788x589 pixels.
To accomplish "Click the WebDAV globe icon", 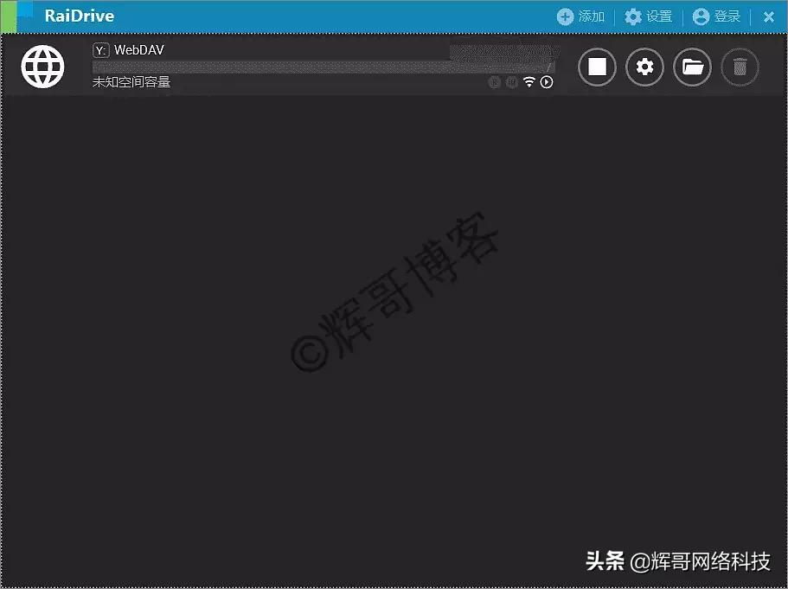I will click(x=42, y=67).
